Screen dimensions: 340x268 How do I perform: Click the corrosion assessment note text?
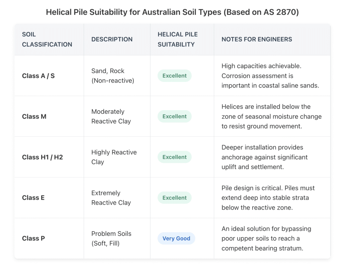pos(270,76)
